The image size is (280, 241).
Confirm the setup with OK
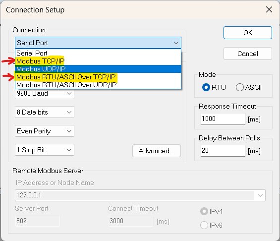coord(248,33)
